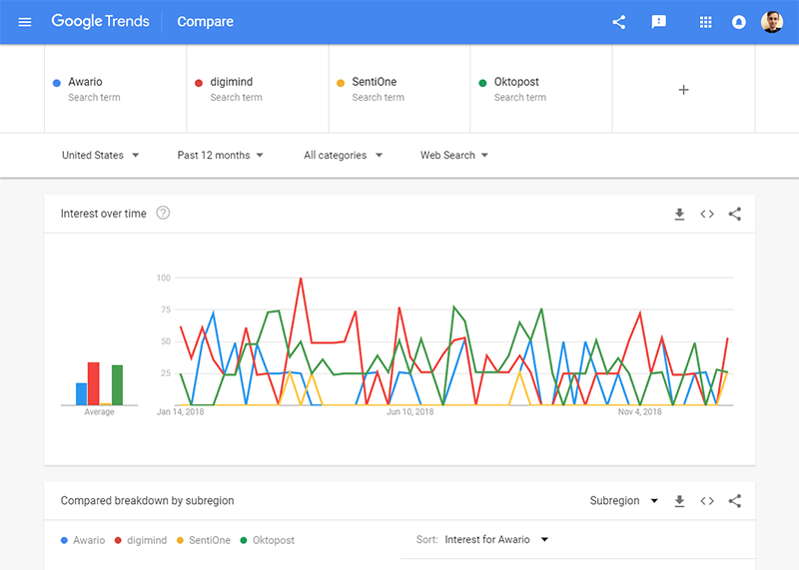Click the red digimind color dot
Screen dimensions: 799x570
199,83
